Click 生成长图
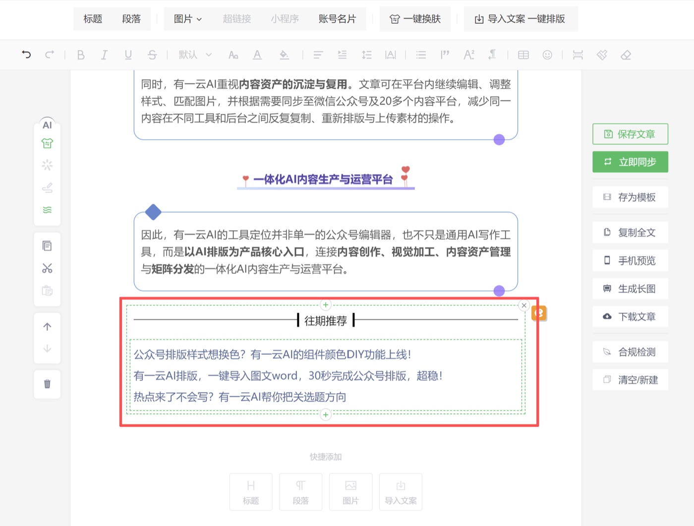The height and width of the screenshot is (526, 694). [x=630, y=288]
